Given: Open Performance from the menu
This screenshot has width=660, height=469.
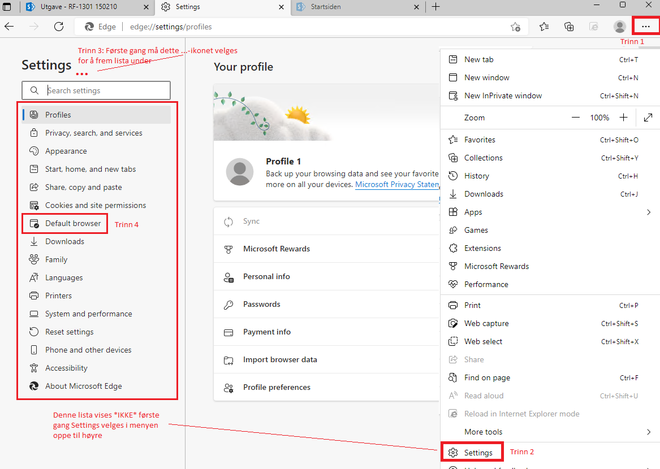Looking at the screenshot, I should [550, 285].
